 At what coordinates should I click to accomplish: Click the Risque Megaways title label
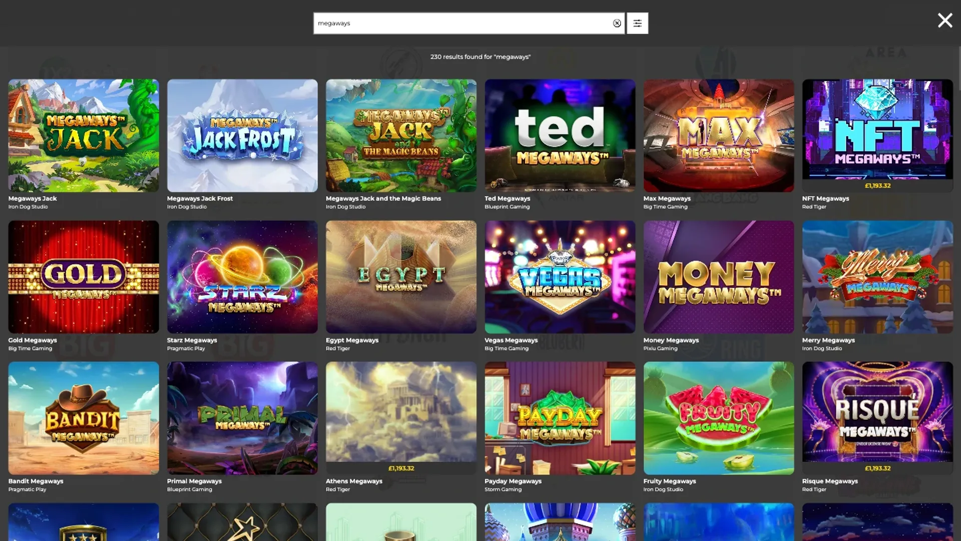[829, 481]
